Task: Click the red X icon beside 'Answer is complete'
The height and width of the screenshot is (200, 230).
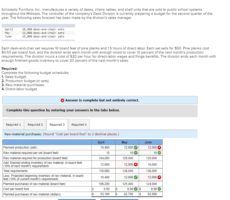Action: pyautogui.click(x=62, y=100)
